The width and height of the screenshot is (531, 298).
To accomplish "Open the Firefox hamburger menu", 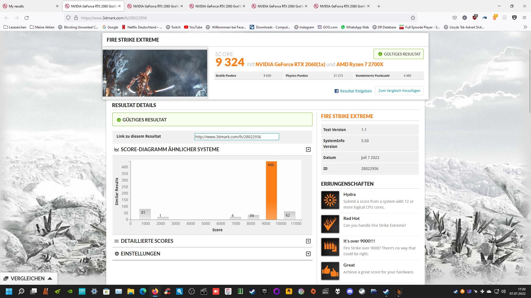I will 524,18.
